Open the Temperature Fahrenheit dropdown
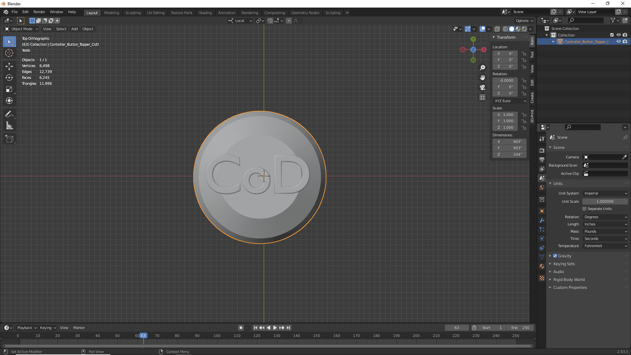Image resolution: width=631 pixels, height=355 pixels. 605,246
